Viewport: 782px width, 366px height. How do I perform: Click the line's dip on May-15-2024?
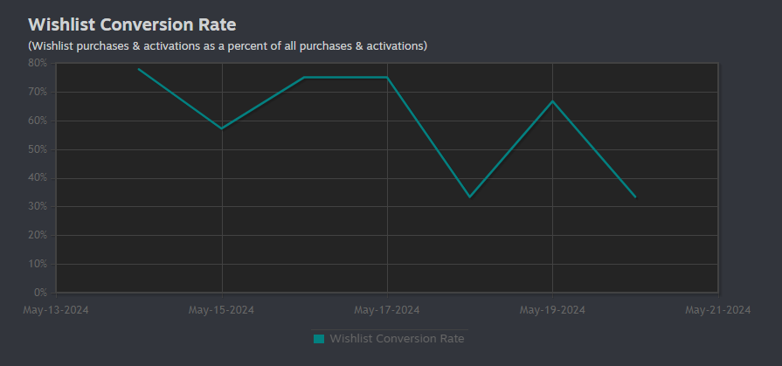pyautogui.click(x=222, y=128)
